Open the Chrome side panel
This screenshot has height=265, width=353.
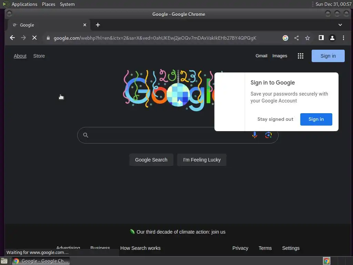[321, 38]
